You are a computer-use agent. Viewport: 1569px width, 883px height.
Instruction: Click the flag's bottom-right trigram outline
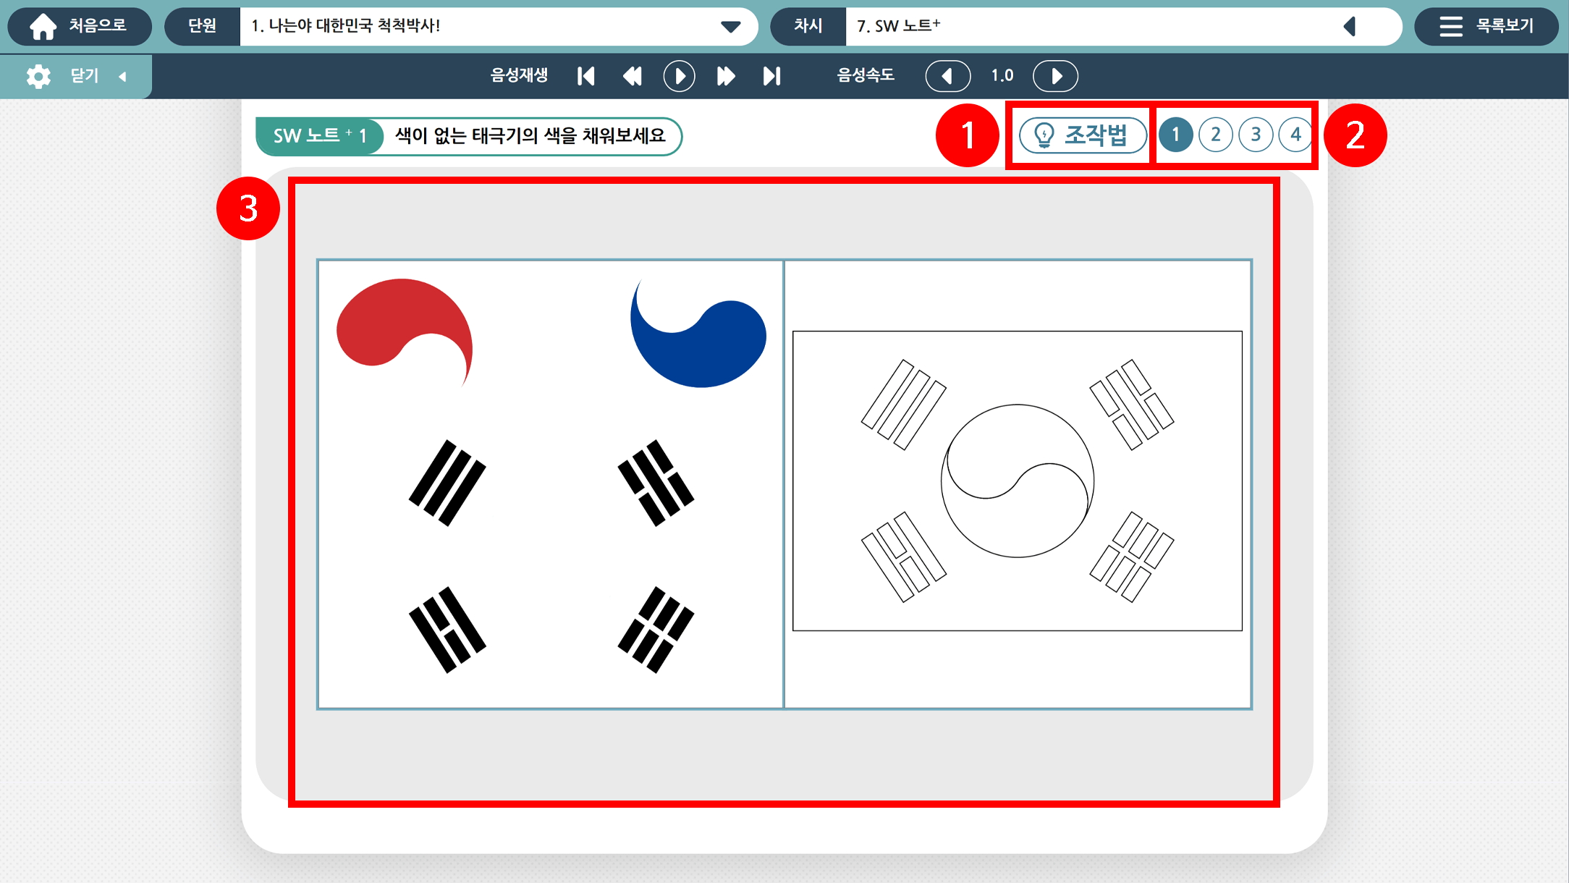click(1132, 557)
